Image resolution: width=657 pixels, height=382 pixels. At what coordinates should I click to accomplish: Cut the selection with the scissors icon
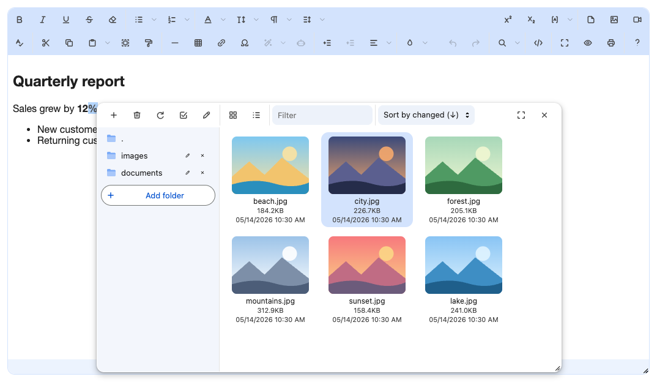tap(46, 43)
